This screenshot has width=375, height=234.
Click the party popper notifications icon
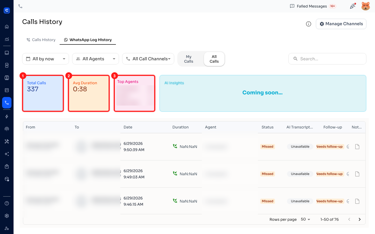tap(353, 6)
